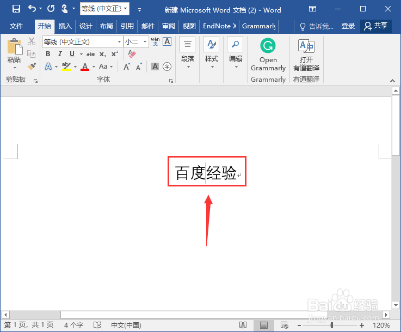
Task: Open Ribbon Display Options button
Action: point(312,9)
